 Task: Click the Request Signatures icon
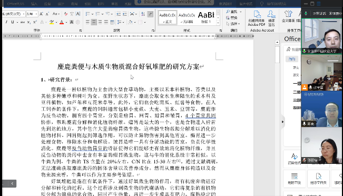271,18
